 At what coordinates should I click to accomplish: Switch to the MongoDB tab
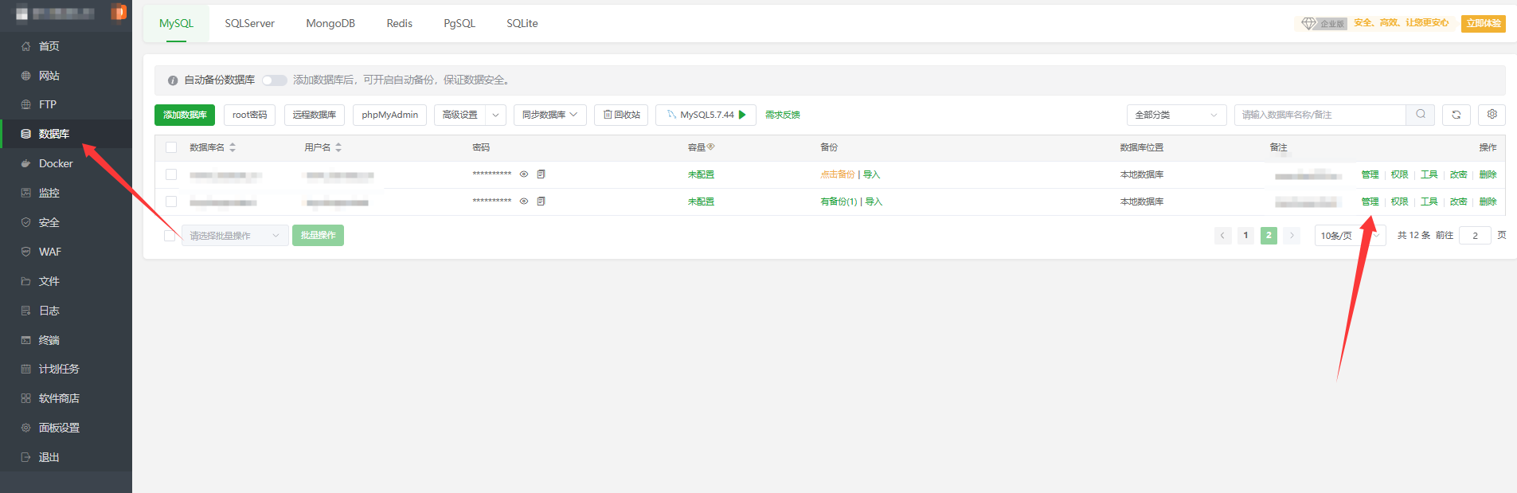[x=330, y=23]
